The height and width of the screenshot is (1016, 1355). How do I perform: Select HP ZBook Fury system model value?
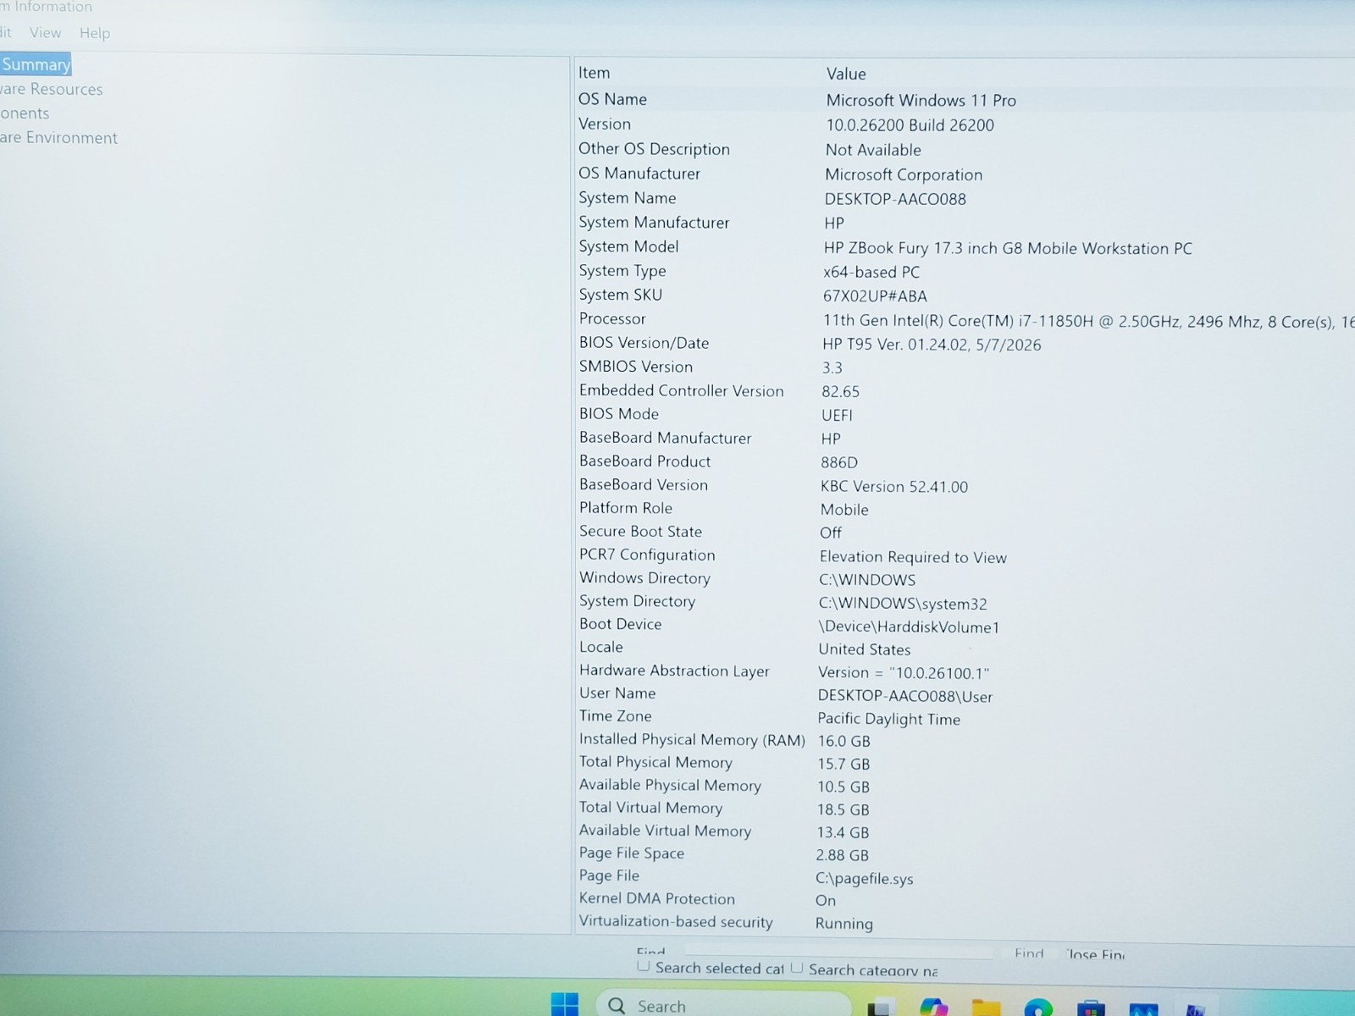click(x=1008, y=248)
